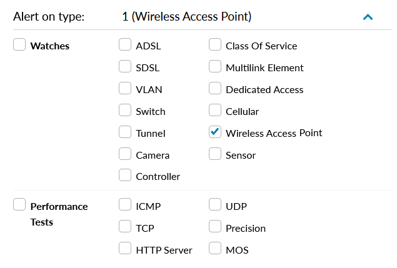The height and width of the screenshot is (268, 397).
Task: Check the ICMP test option
Action: pos(125,206)
